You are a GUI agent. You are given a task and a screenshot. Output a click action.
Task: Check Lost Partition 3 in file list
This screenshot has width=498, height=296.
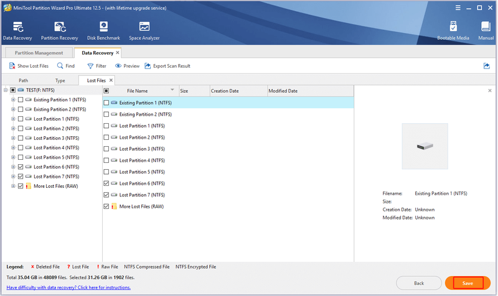[x=106, y=149]
